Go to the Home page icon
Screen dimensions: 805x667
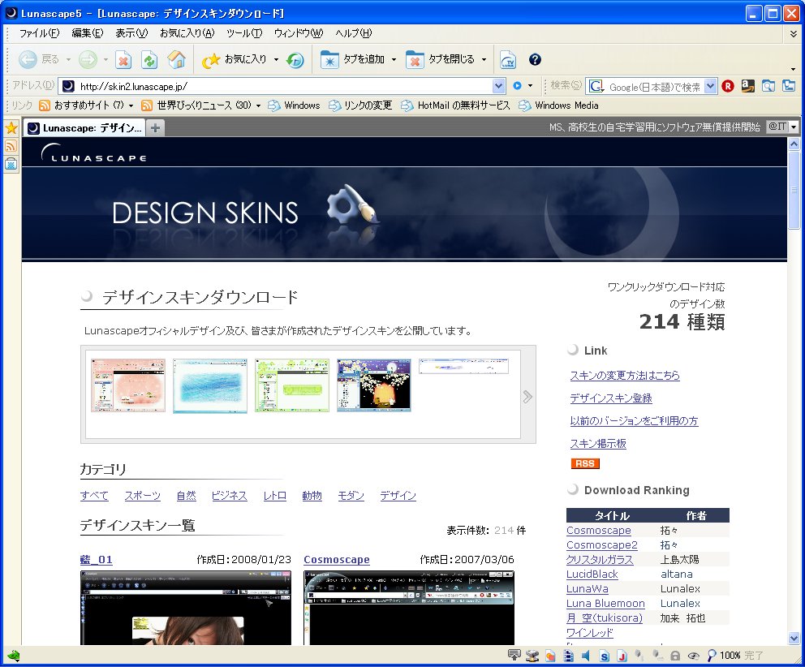tap(177, 59)
